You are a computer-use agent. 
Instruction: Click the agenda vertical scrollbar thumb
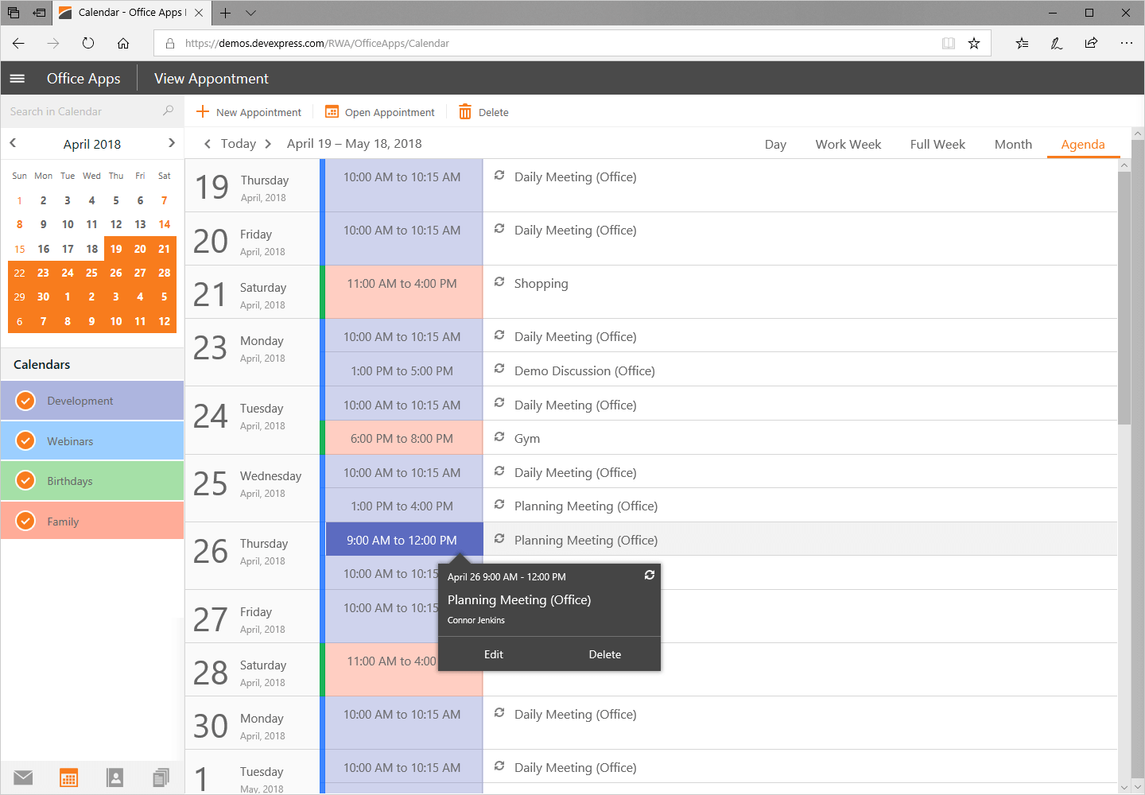pyautogui.click(x=1124, y=298)
